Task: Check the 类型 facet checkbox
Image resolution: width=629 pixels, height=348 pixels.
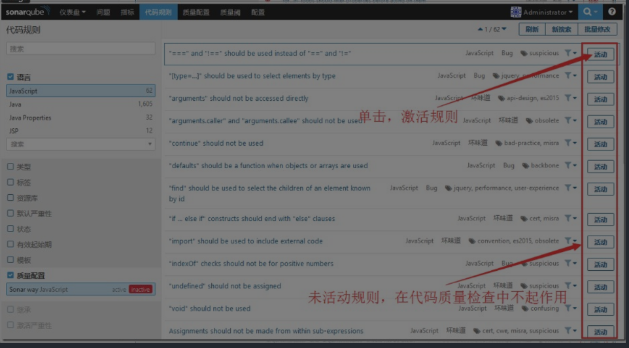Action: [x=10, y=167]
